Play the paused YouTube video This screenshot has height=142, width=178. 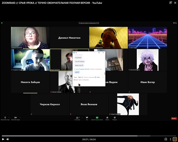click(3, 139)
